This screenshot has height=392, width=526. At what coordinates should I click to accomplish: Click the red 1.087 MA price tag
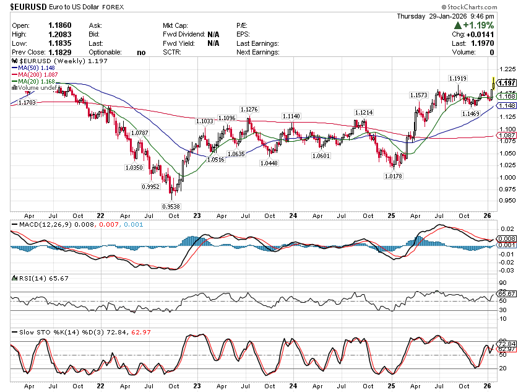point(507,135)
